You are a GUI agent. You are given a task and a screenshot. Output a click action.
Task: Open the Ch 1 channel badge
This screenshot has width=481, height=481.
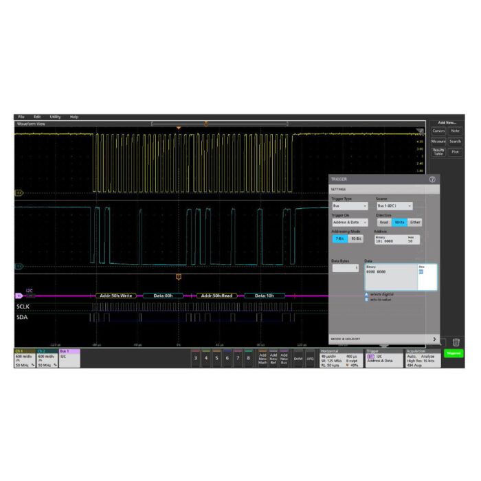(25, 358)
